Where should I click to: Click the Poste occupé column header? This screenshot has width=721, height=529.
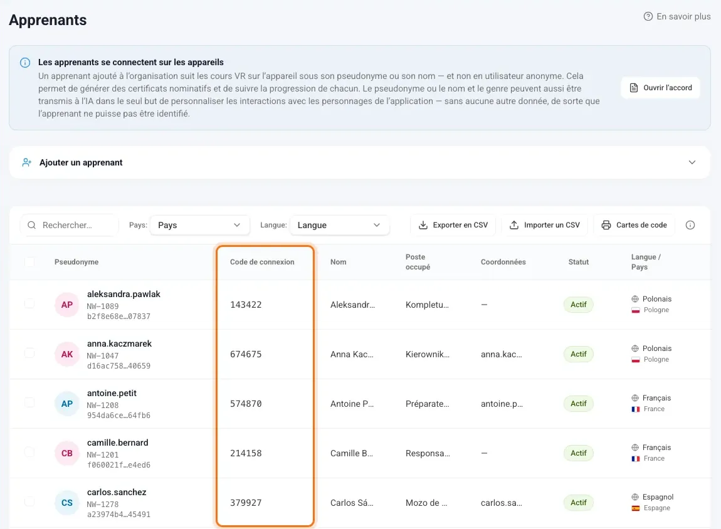point(418,262)
